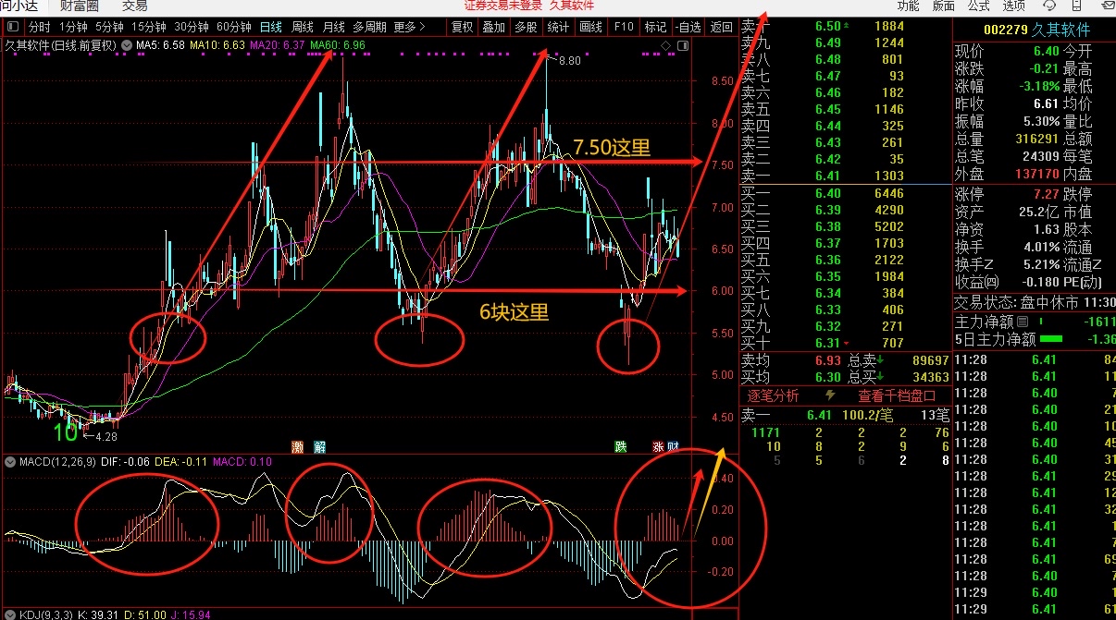The width and height of the screenshot is (1116, 620).
Task: Open the 多周期 view
Action: (x=369, y=27)
